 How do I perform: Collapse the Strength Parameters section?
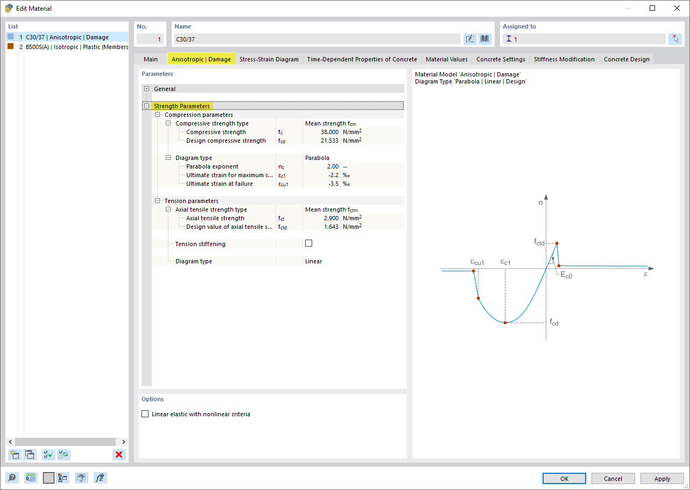tap(147, 106)
